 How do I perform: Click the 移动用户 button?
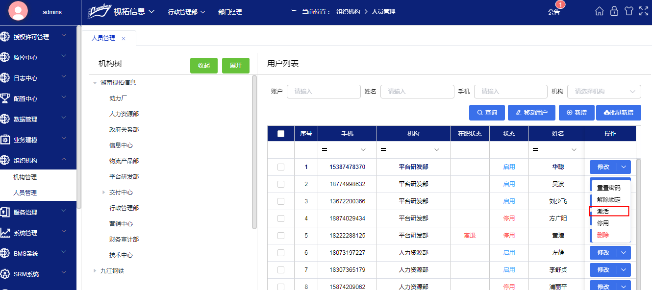[x=531, y=113]
